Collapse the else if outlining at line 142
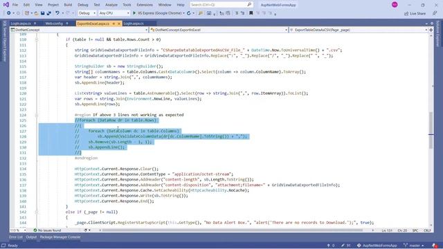This screenshot has width=443, height=249. [37, 212]
